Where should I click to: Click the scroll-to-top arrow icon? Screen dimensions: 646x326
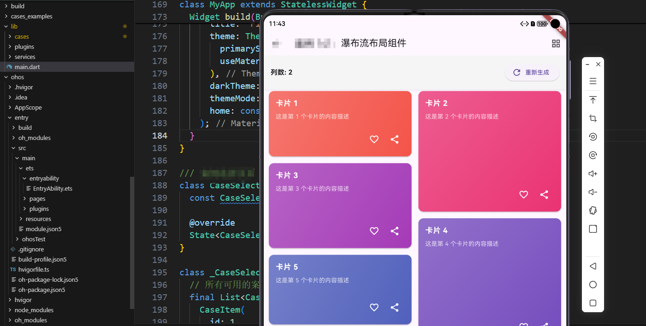[593, 100]
